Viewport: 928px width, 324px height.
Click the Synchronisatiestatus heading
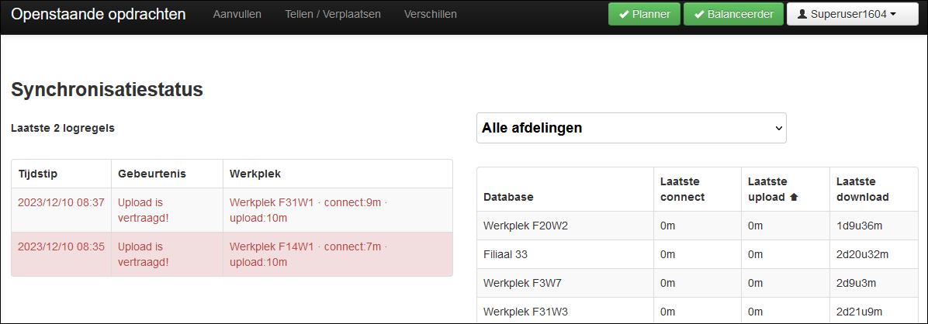tap(107, 90)
